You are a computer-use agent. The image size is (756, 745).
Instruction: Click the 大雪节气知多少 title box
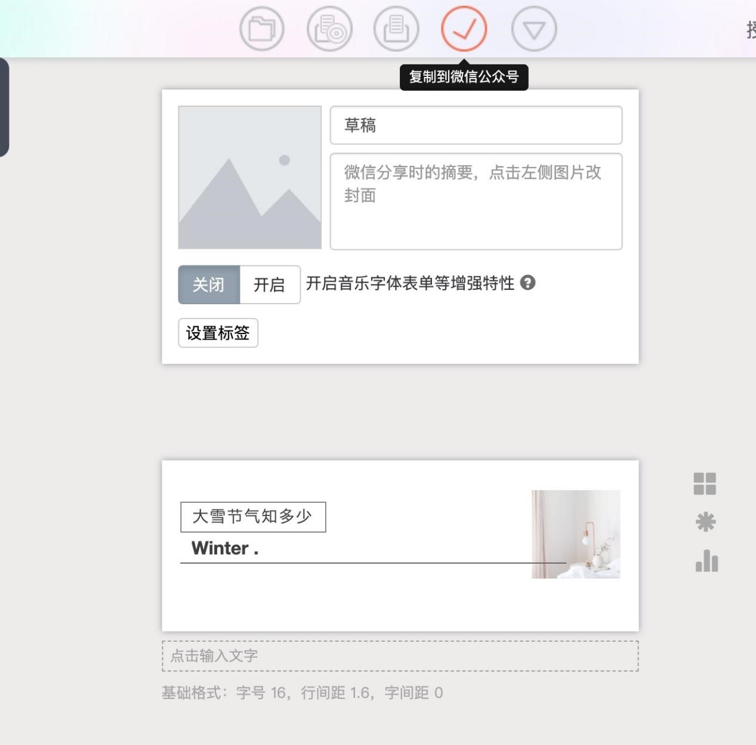(x=253, y=517)
